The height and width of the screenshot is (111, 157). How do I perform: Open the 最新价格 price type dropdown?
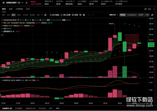click(x=114, y=15)
